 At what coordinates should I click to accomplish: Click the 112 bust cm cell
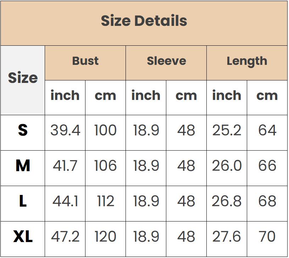tap(105, 203)
